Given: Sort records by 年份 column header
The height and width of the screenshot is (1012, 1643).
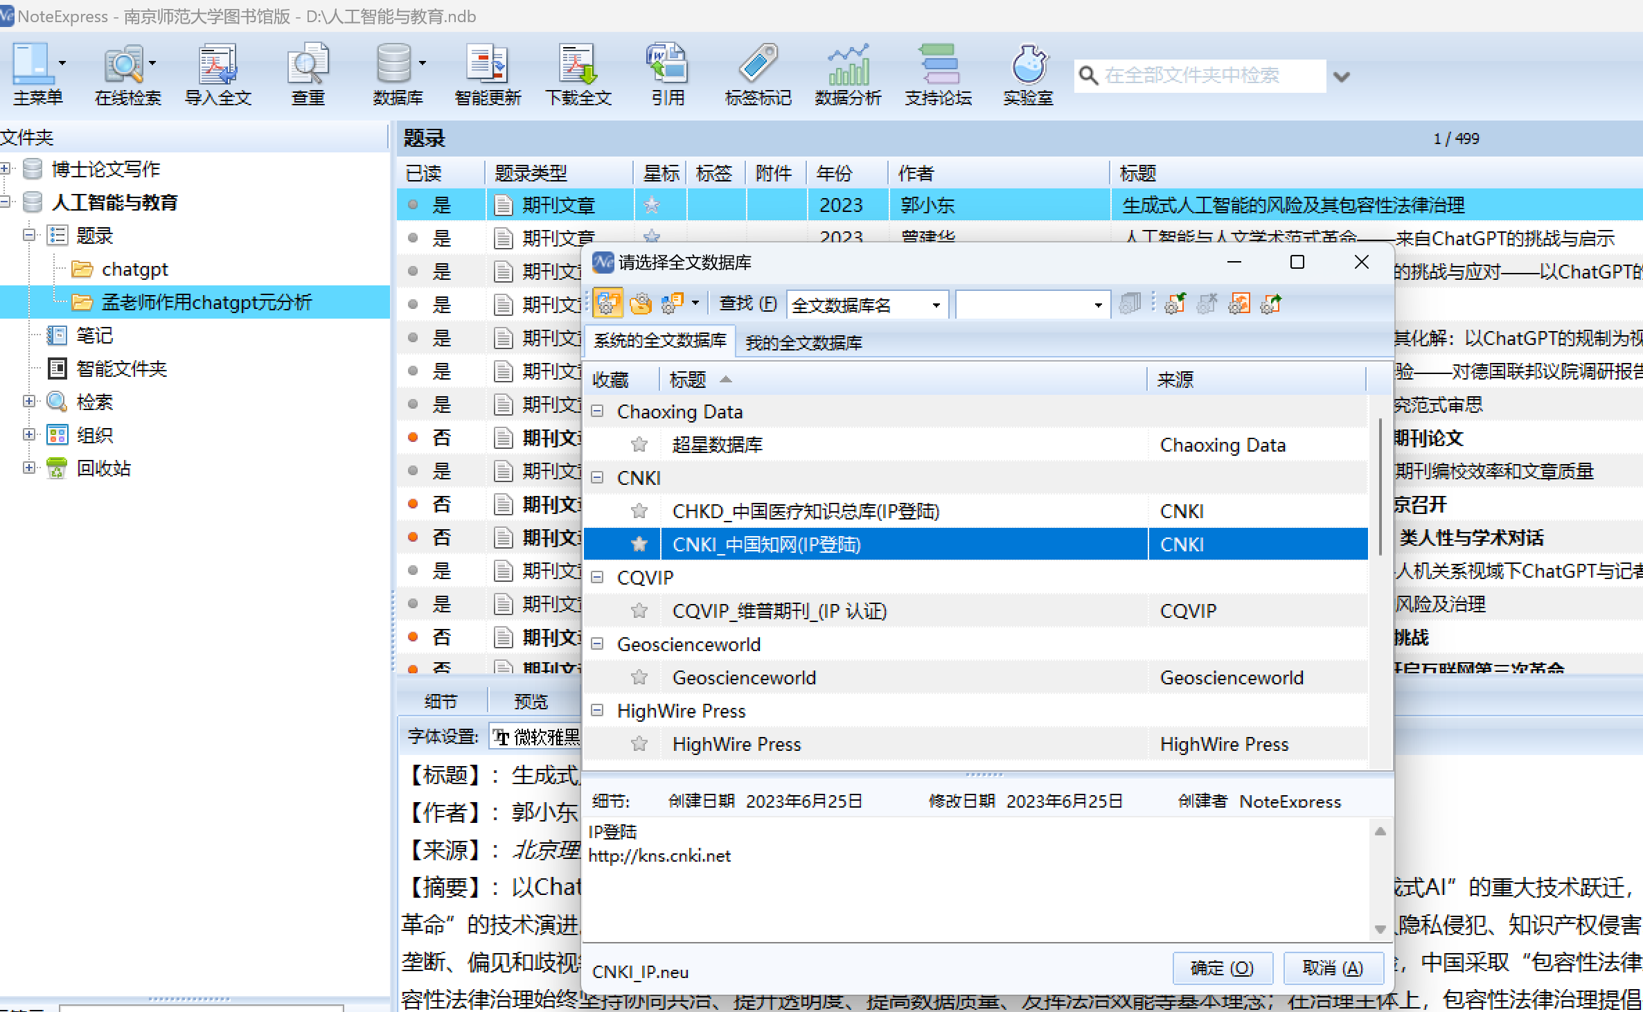Looking at the screenshot, I should (x=847, y=173).
